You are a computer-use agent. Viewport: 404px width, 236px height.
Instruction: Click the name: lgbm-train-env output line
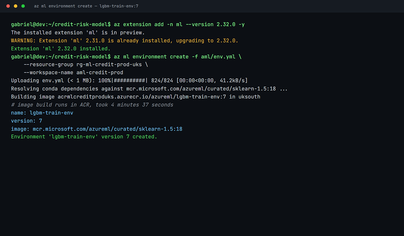tap(42, 113)
